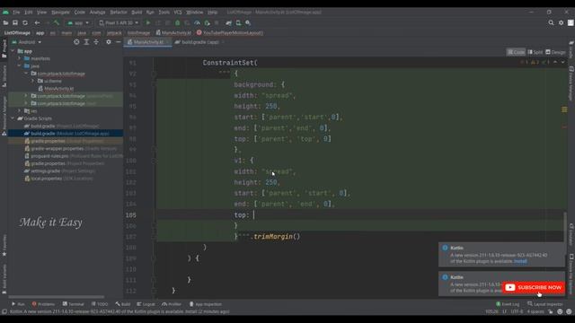Viewport: 575px width, 323px height.
Task: Expand the ui.theme package
Action: coord(33,81)
